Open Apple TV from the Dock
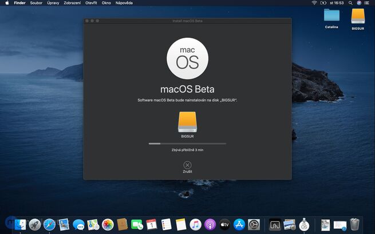This screenshot has width=375, height=234. [224, 225]
